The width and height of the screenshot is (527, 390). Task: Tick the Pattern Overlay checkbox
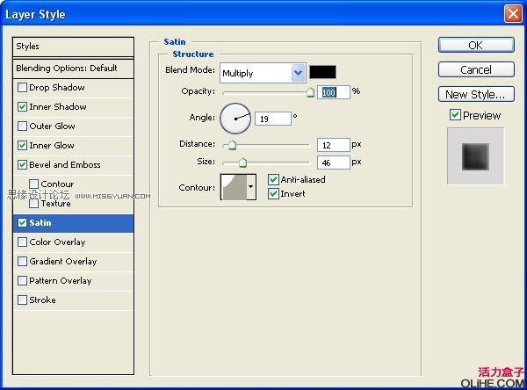click(22, 281)
